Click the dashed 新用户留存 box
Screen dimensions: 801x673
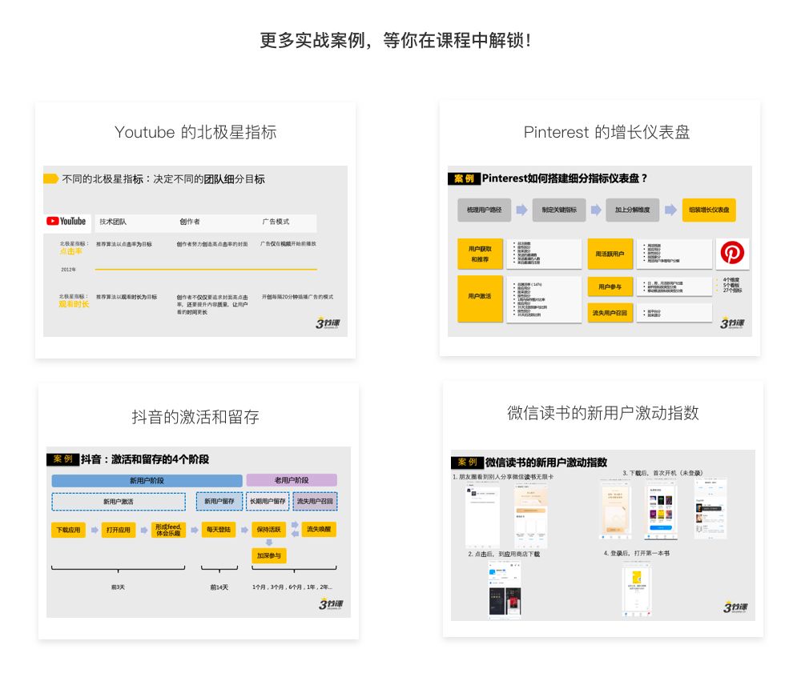[x=219, y=502]
